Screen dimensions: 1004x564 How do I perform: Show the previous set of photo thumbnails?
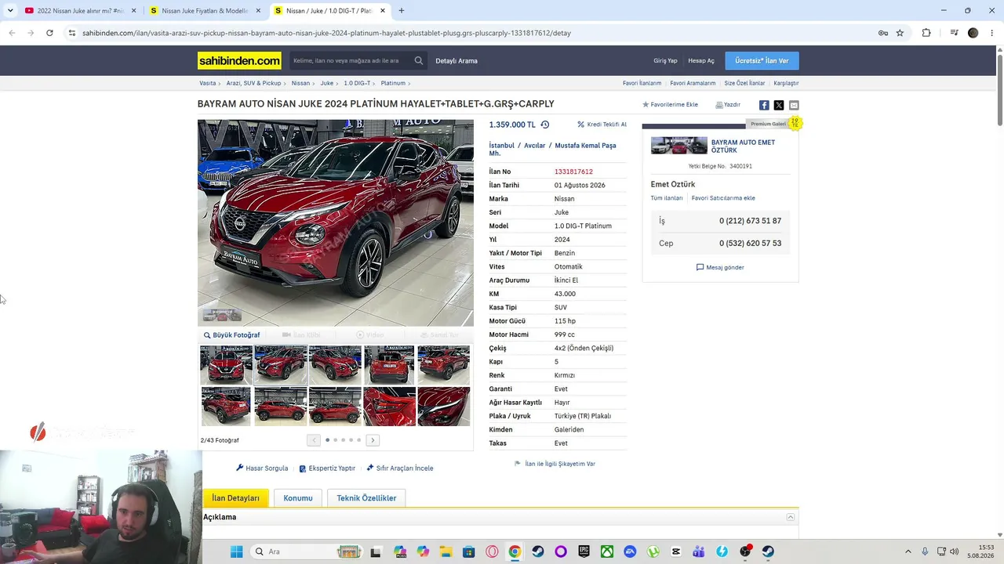click(x=314, y=440)
